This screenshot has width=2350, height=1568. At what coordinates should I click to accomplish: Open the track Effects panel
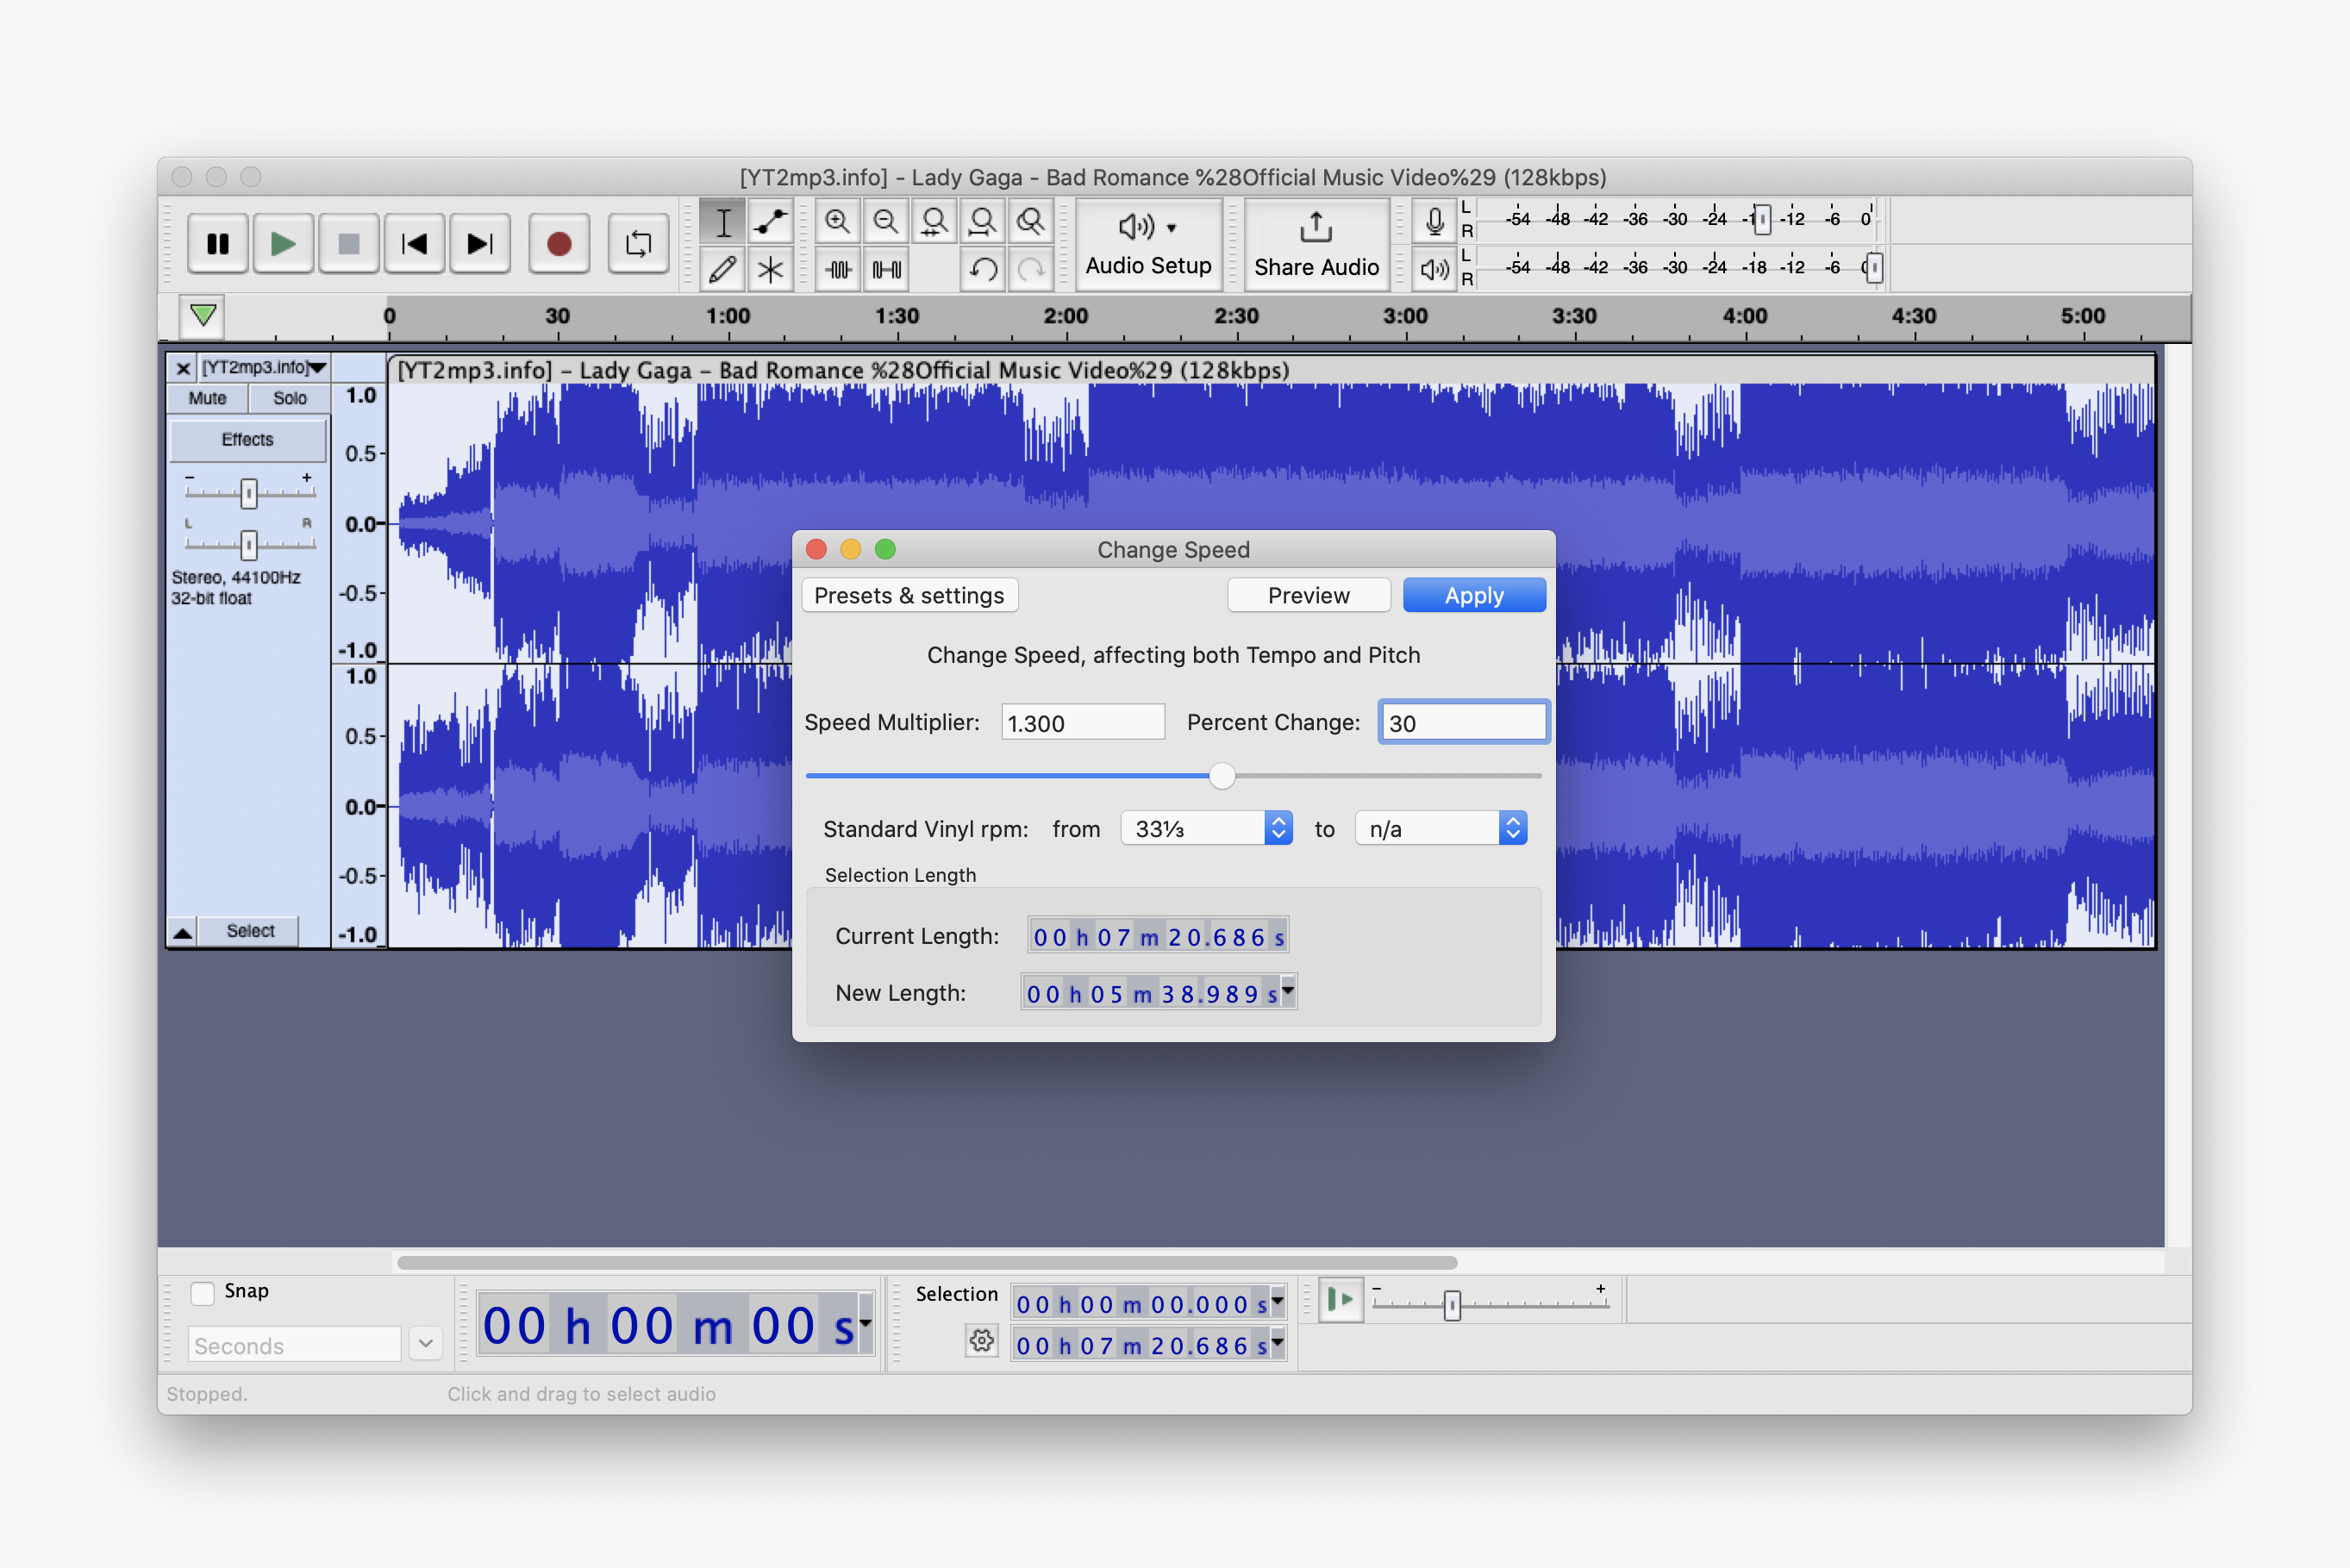247,440
